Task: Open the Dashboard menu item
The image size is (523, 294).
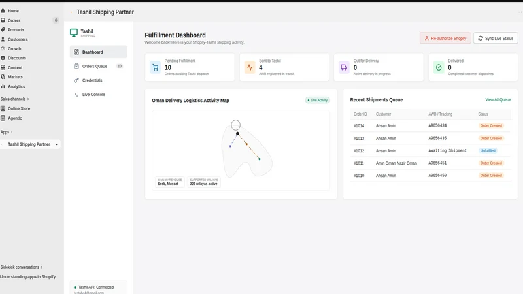Action: point(99,52)
